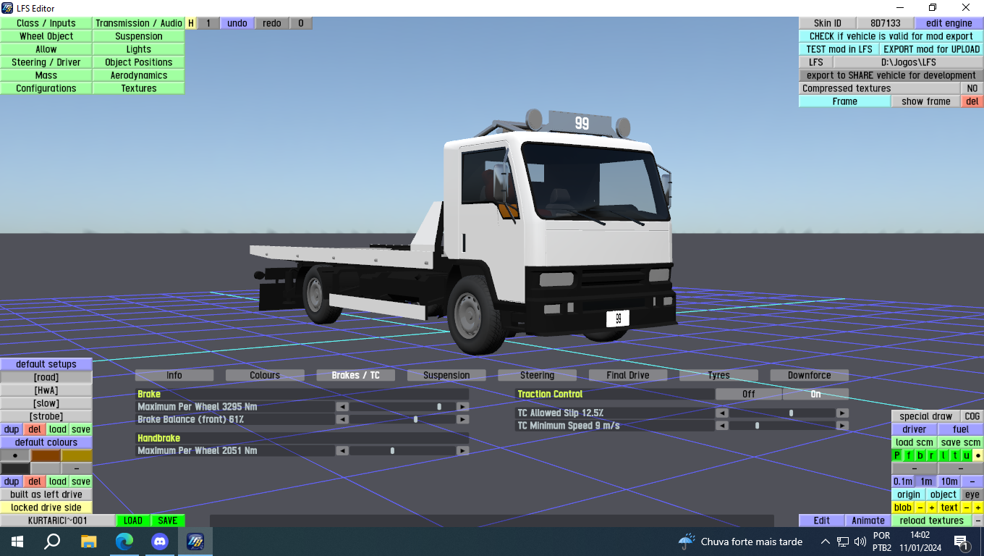Image resolution: width=984 pixels, height=556 pixels.
Task: Open the Object Positions section
Action: pos(139,62)
